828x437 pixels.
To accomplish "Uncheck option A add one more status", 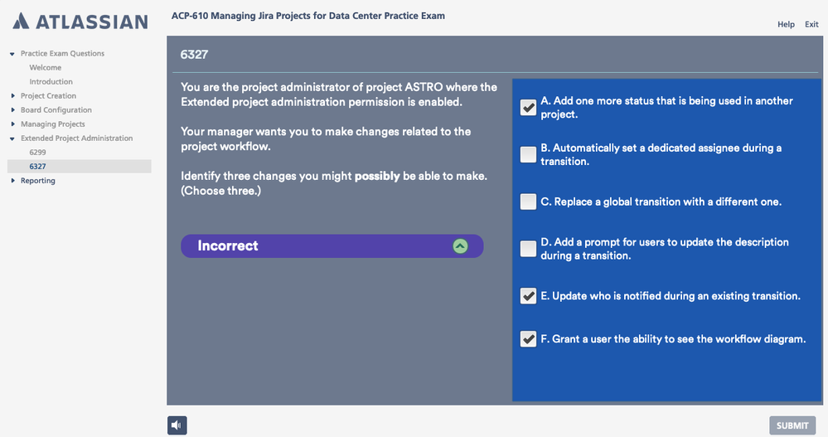I will 528,107.
